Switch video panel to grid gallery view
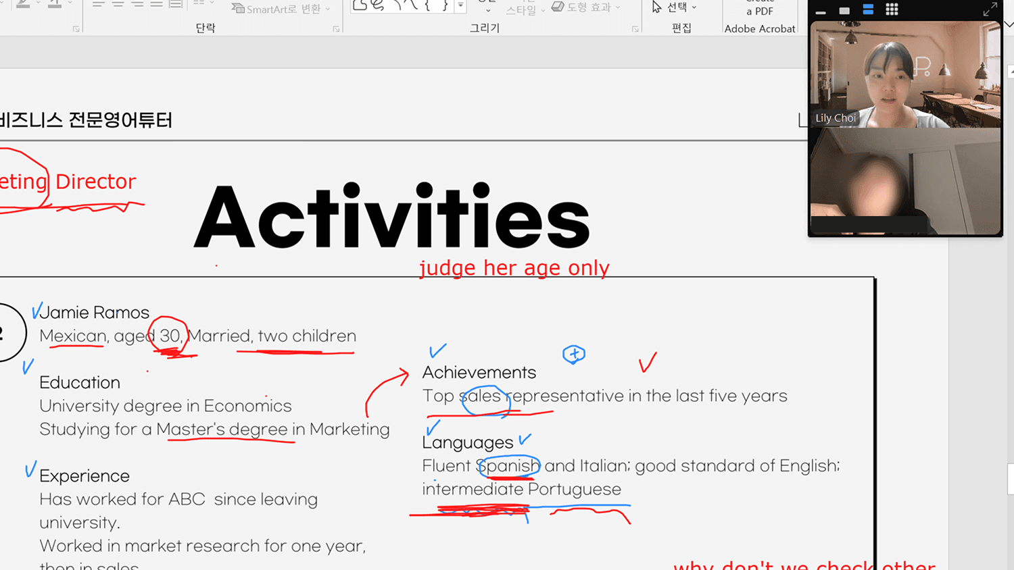The height and width of the screenshot is (570, 1014). pyautogui.click(x=892, y=9)
